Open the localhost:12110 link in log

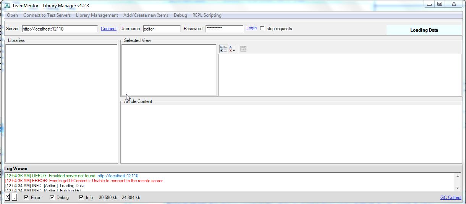point(118,176)
